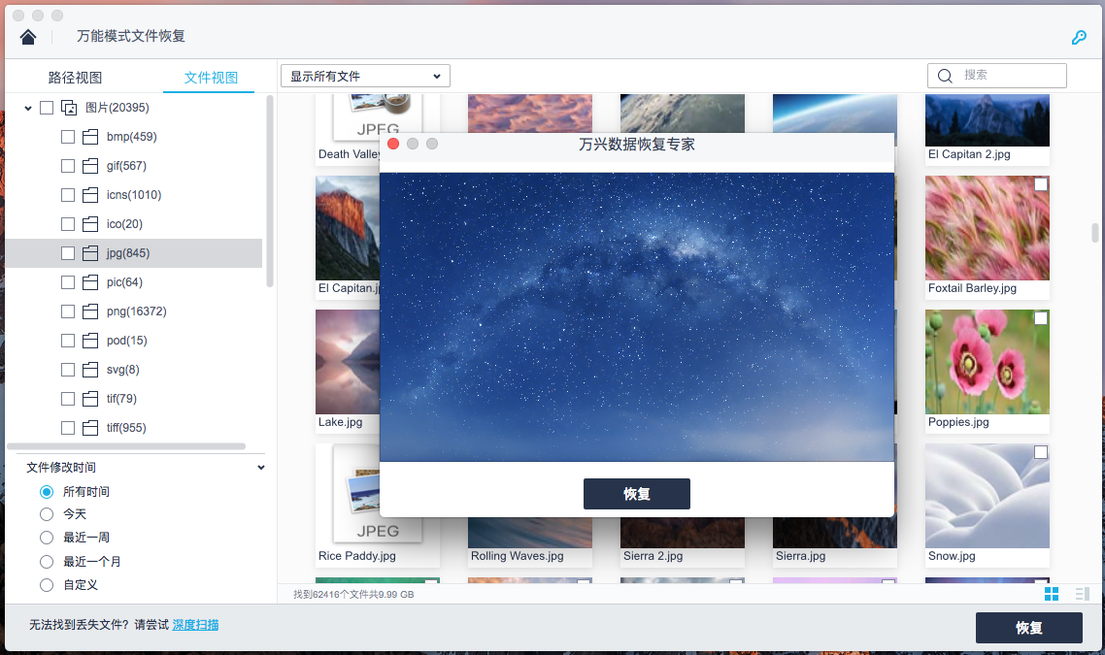Select the Sierra 2.jpg file name

(653, 556)
